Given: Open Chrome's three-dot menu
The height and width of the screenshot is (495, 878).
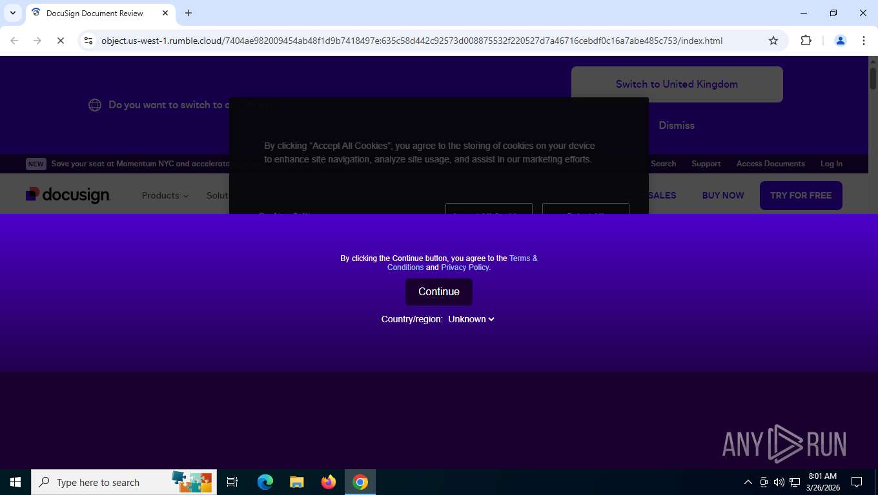Looking at the screenshot, I should pyautogui.click(x=863, y=41).
